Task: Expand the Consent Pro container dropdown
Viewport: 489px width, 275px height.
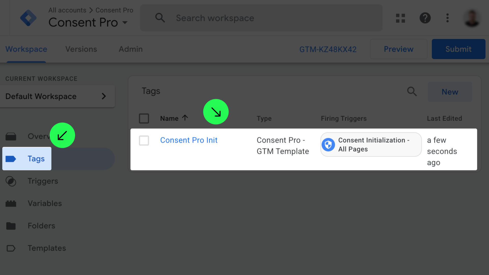Action: pos(125,23)
